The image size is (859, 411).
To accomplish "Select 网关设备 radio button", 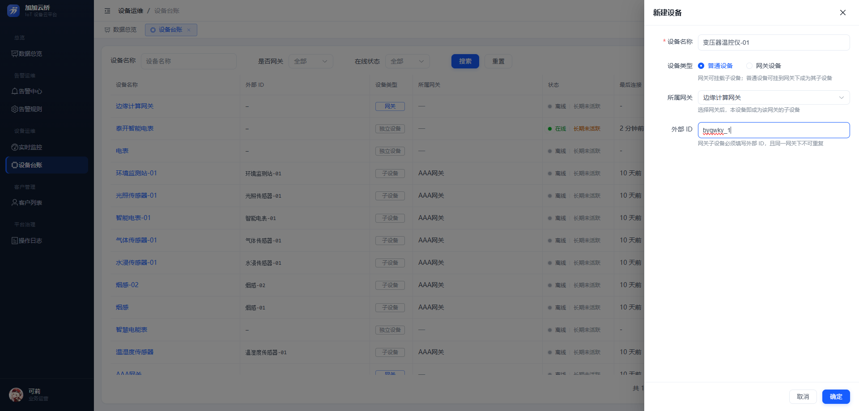I will (x=749, y=66).
